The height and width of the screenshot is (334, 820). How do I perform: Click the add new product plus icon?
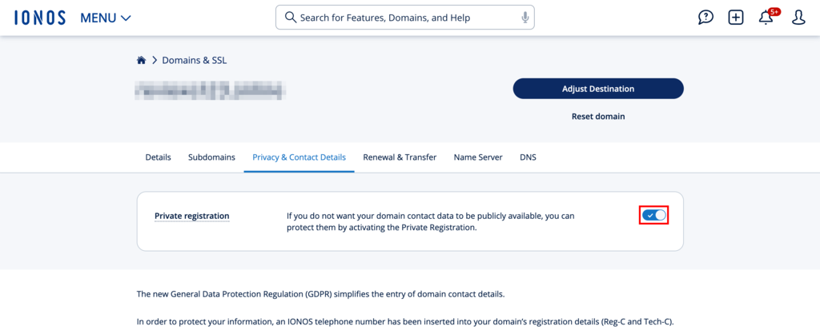coord(736,18)
